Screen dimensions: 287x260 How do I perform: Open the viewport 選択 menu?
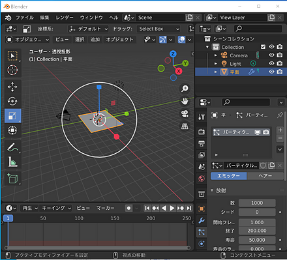pyautogui.click(x=80, y=40)
